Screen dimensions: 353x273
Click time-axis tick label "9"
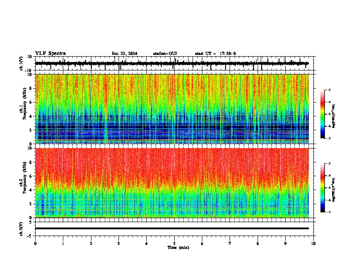point(285,244)
